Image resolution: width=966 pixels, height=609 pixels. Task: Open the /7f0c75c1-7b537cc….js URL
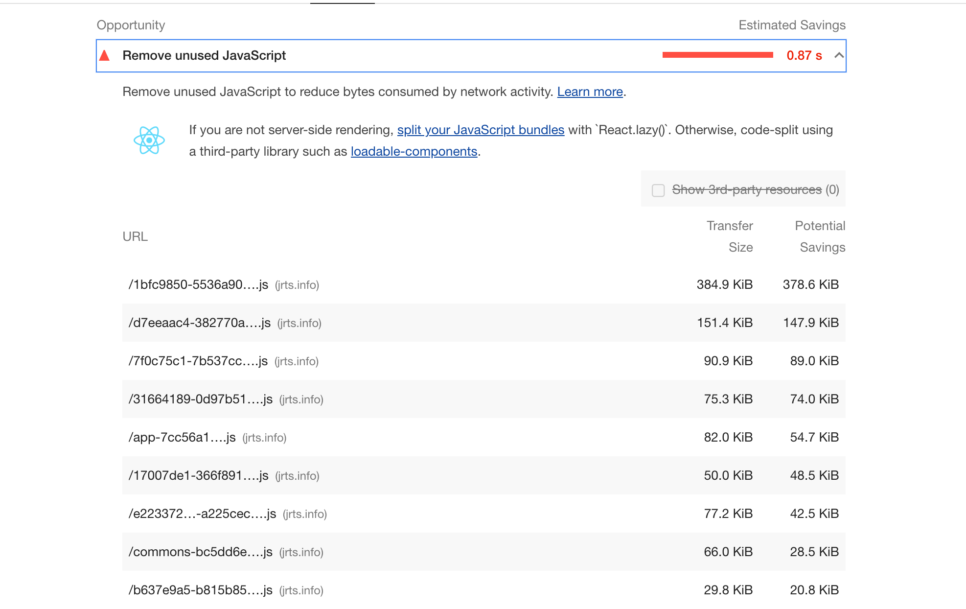198,361
